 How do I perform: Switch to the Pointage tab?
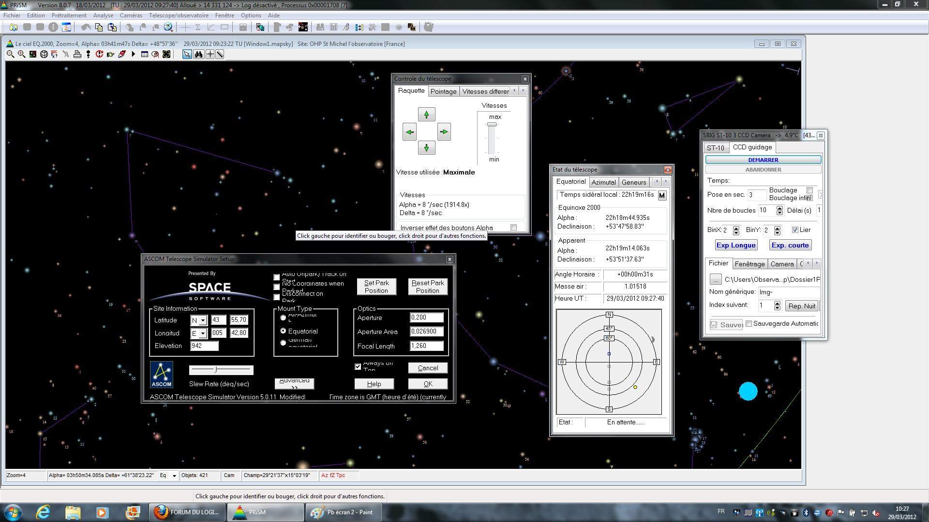tap(443, 91)
